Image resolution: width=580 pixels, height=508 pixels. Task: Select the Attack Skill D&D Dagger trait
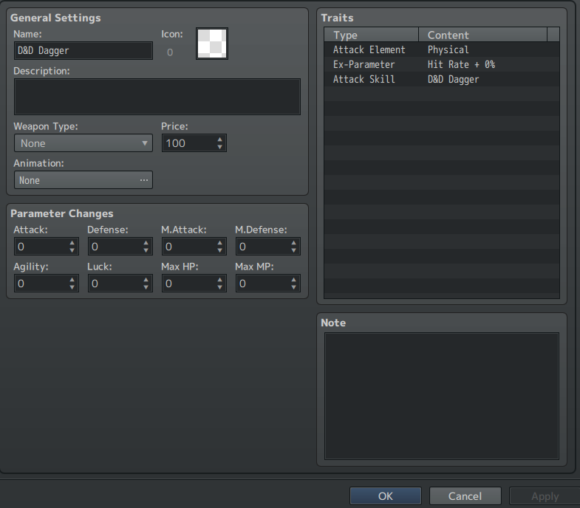[441, 79]
